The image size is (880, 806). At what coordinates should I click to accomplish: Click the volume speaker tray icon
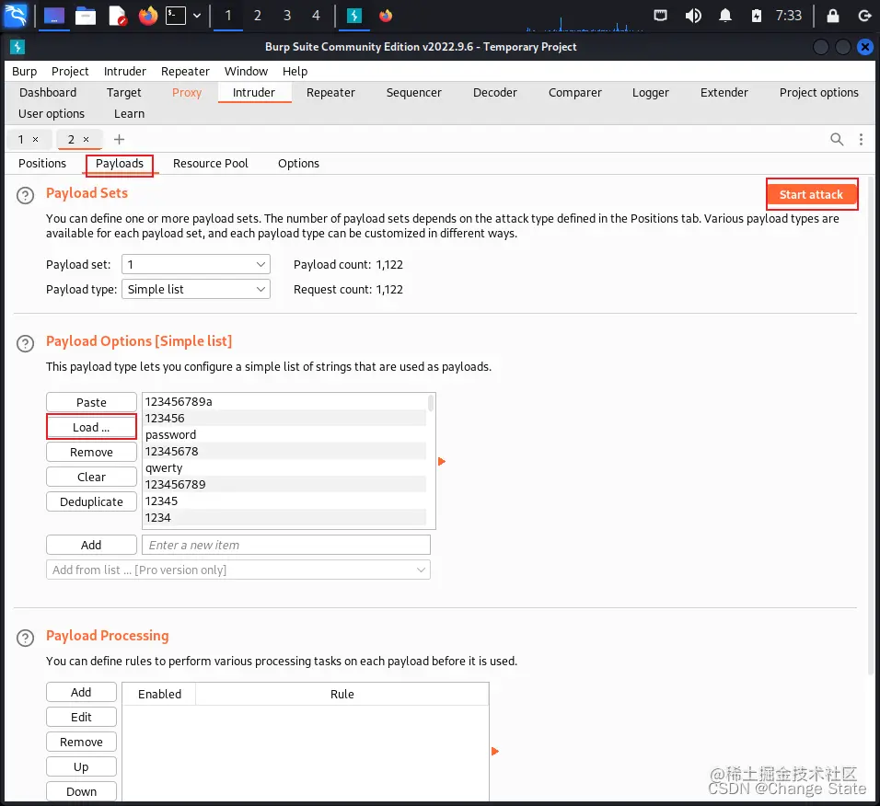(693, 16)
